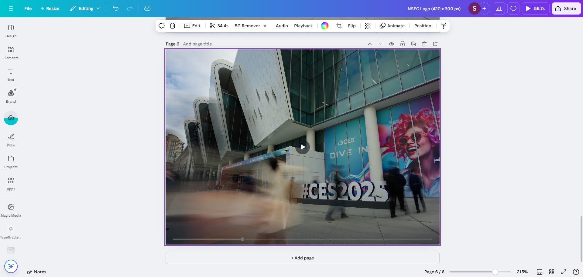Image resolution: width=583 pixels, height=277 pixels.
Task: Click the Page 6 / 6 indicator
Action: [x=434, y=272]
